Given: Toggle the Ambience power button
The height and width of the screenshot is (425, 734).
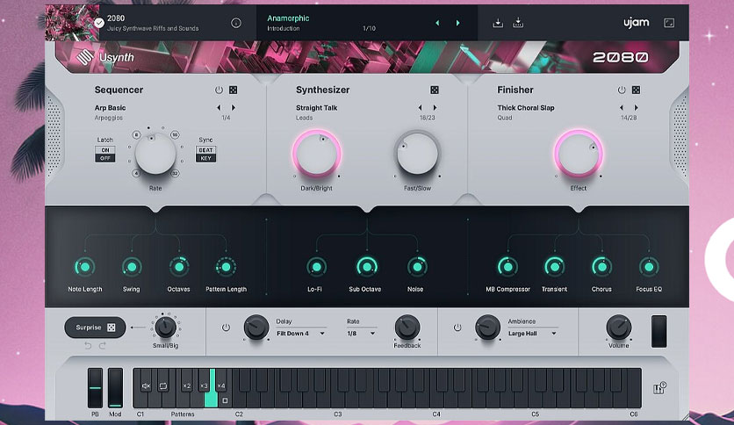Looking at the screenshot, I should pos(457,328).
